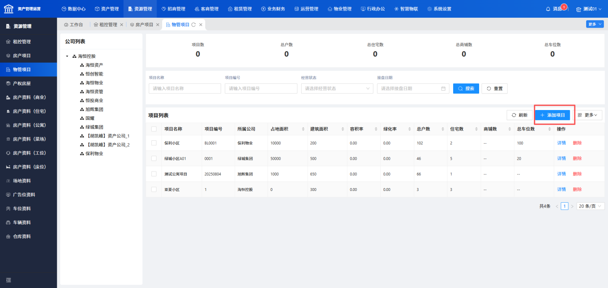Collapse sidebar using bottom-left menu icon

[9, 280]
